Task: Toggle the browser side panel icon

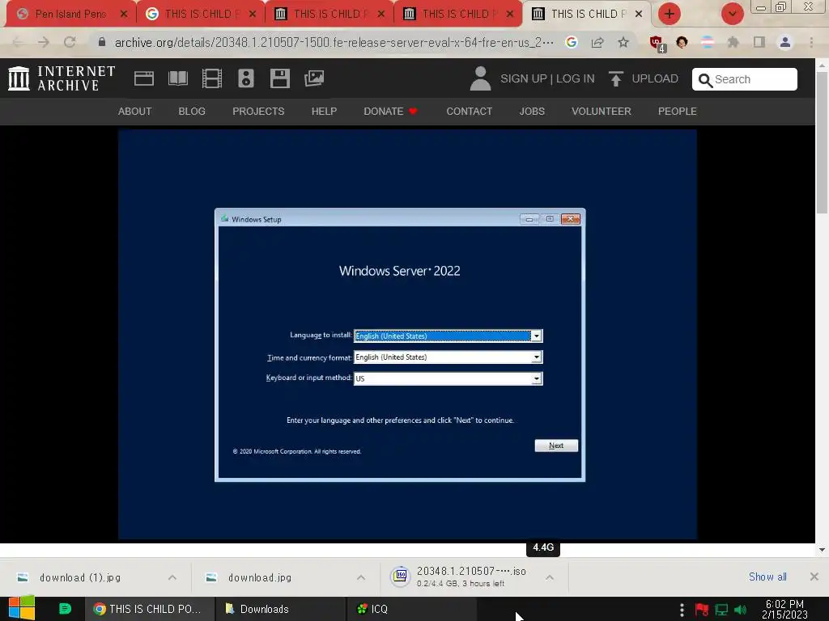Action: [759, 42]
